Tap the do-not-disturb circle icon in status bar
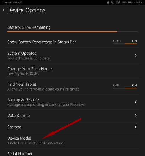This screenshot has width=145, height=156. (113, 2)
